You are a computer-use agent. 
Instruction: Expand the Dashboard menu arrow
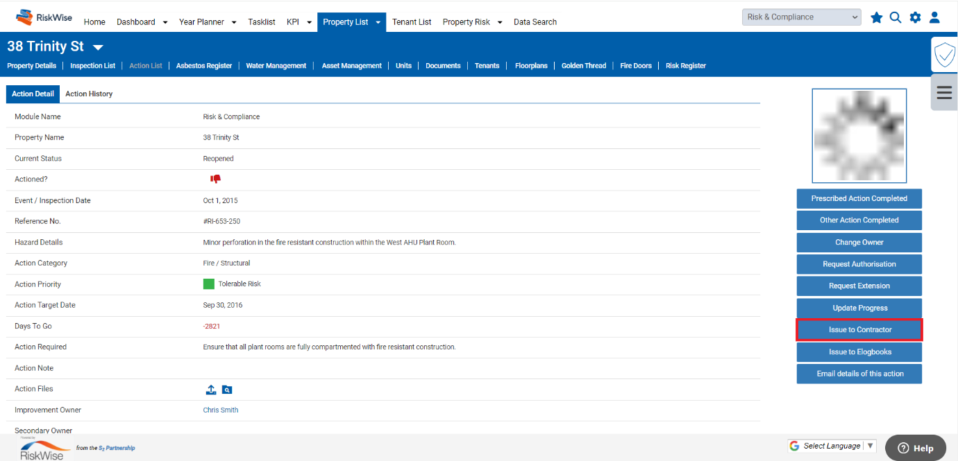165,22
